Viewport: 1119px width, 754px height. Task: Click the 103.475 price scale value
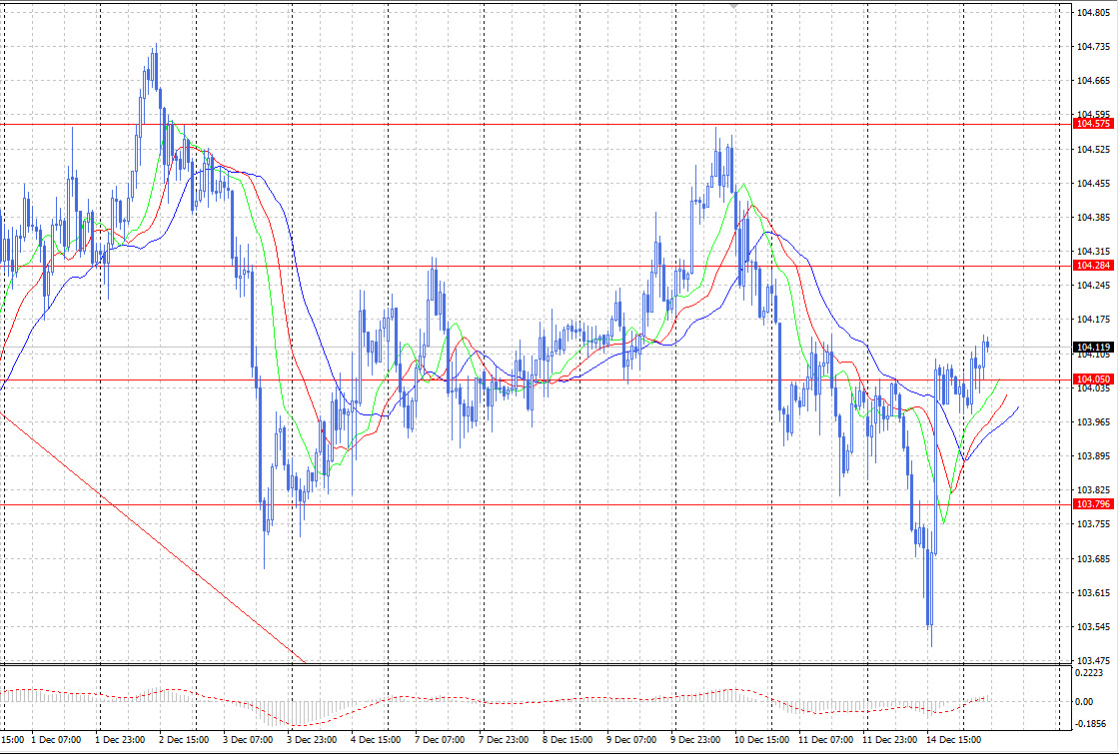click(1093, 660)
